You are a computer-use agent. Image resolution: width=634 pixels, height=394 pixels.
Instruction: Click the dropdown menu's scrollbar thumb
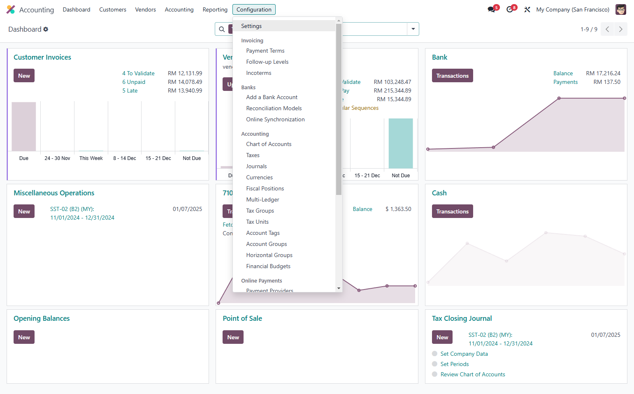tap(339, 109)
